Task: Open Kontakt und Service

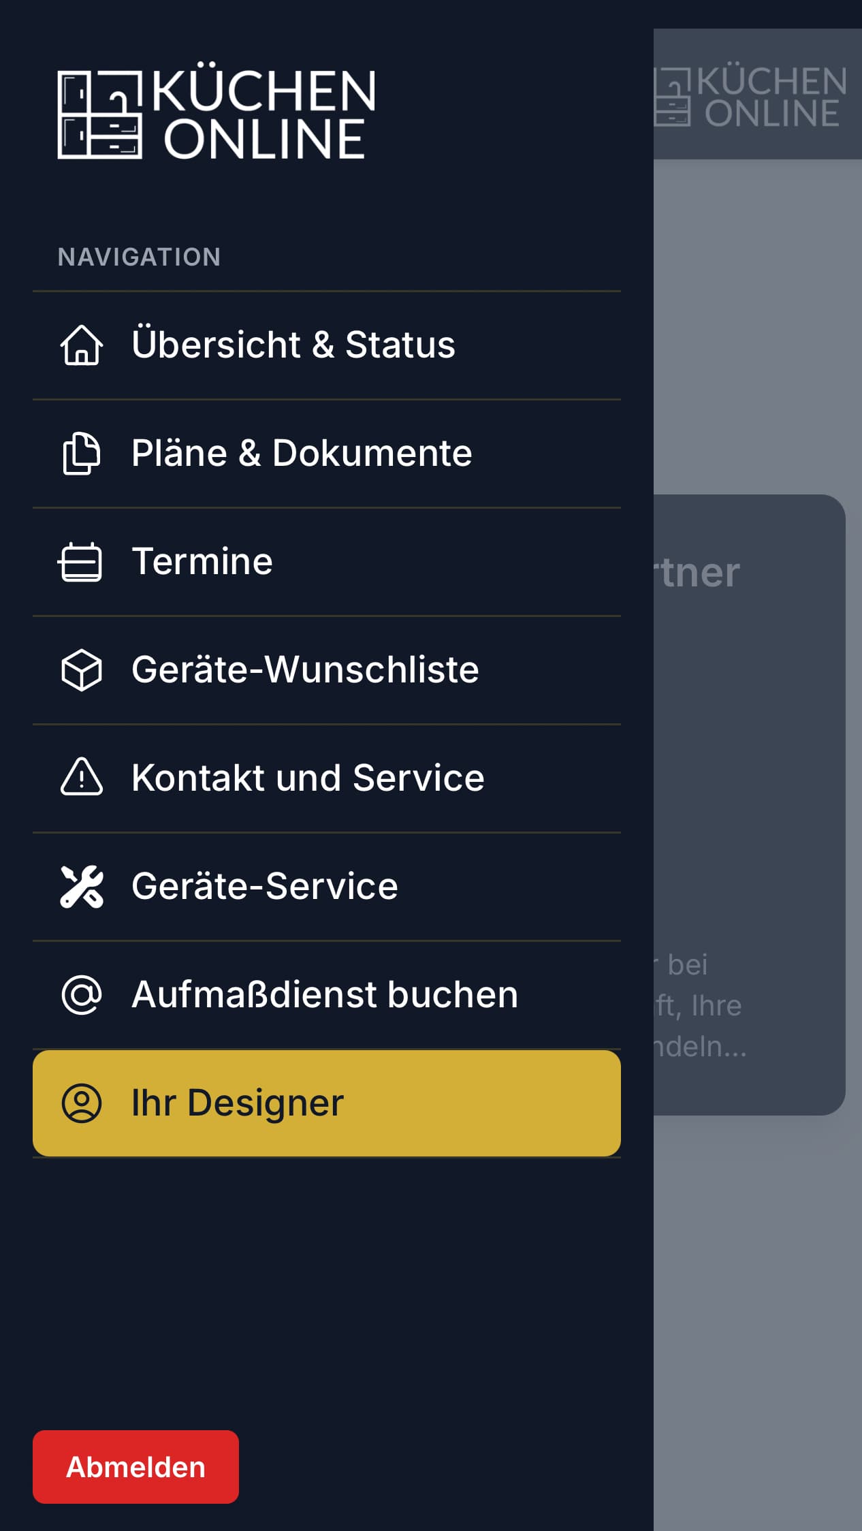Action: pyautogui.click(x=307, y=777)
